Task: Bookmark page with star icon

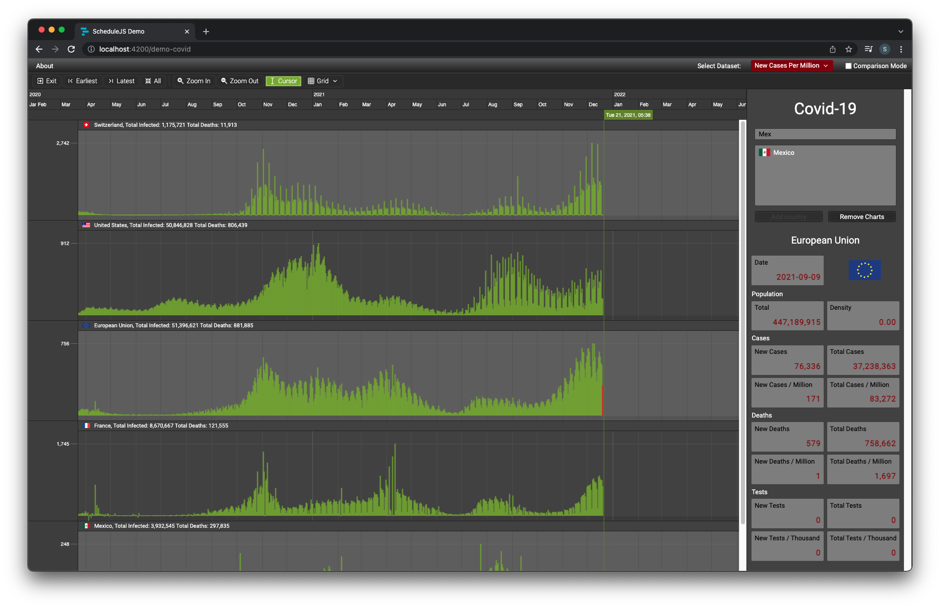Action: point(848,49)
